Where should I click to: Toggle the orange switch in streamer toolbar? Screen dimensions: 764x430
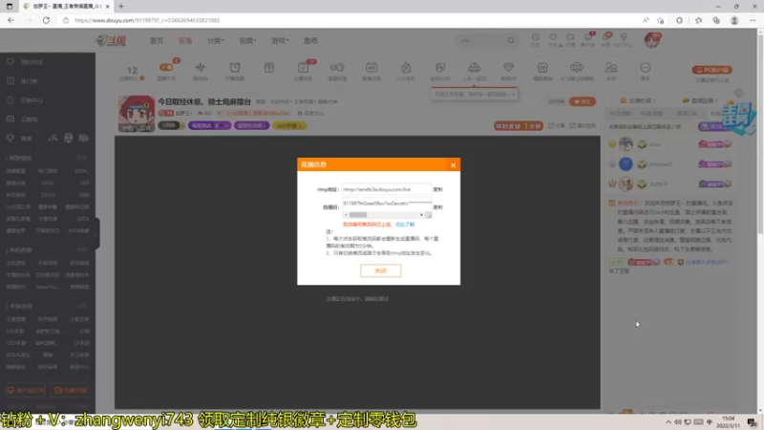click(166, 67)
